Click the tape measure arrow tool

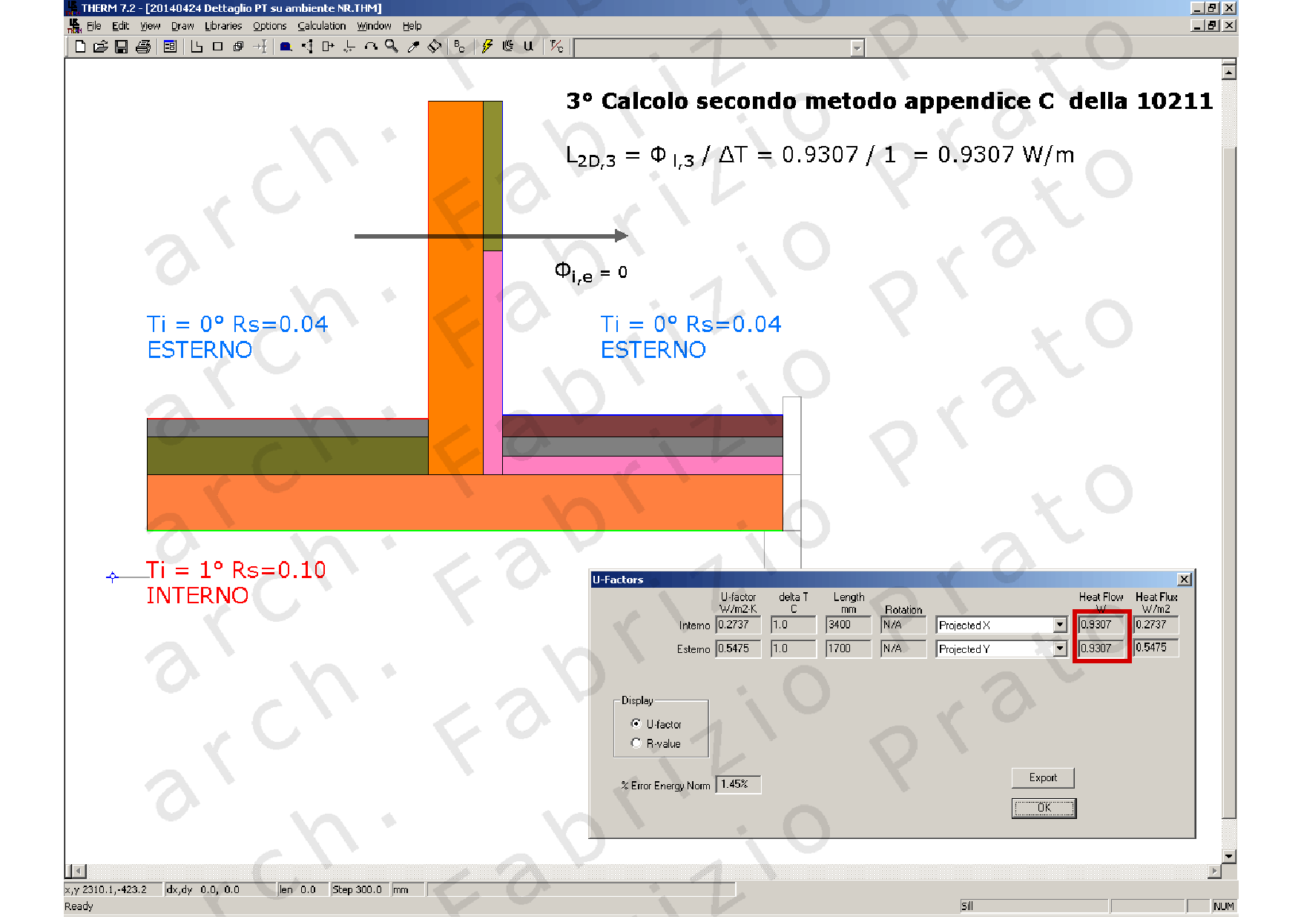tap(260, 47)
